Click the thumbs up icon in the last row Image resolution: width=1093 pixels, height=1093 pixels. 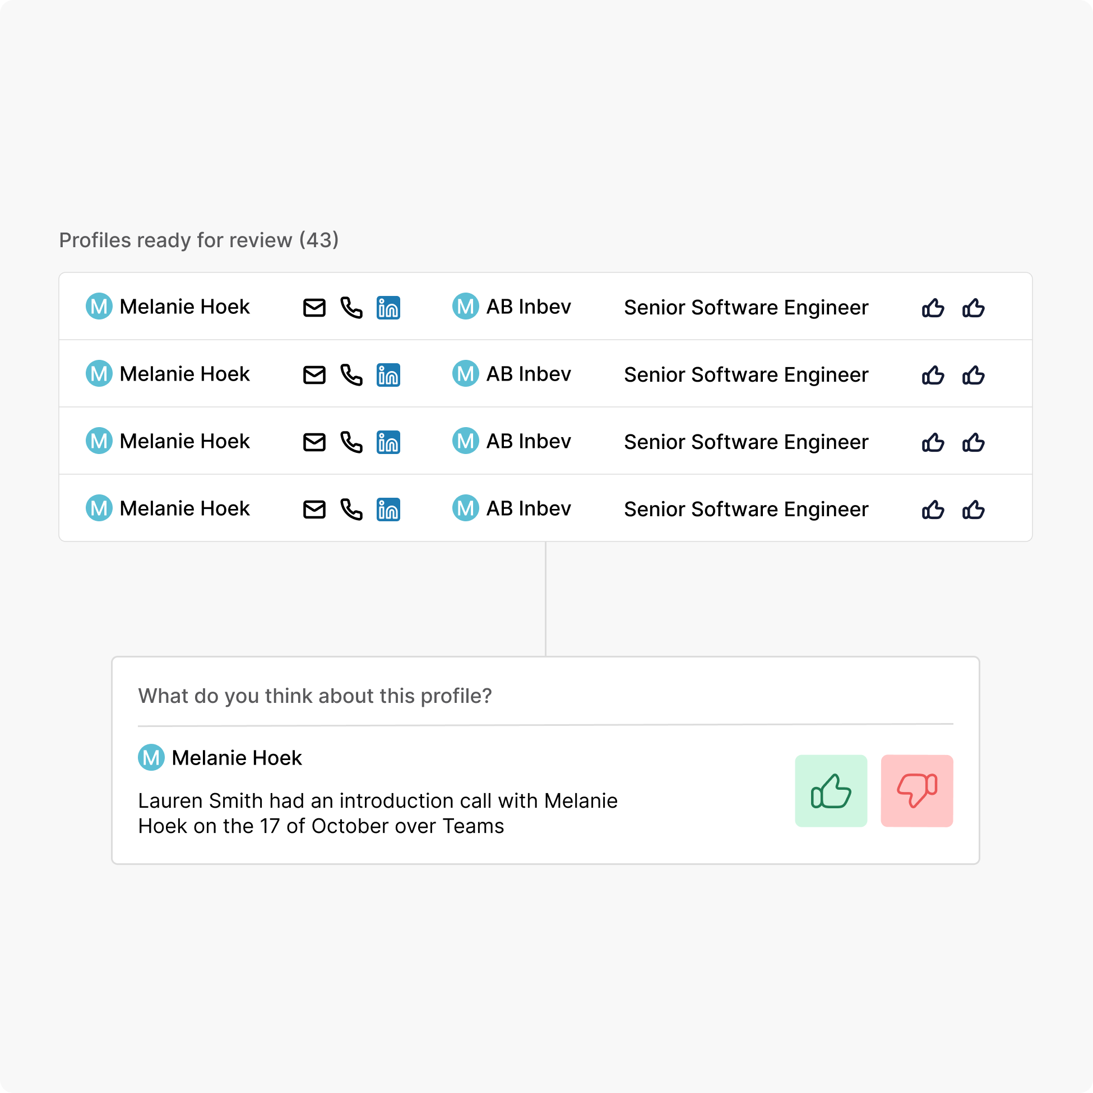pos(932,508)
